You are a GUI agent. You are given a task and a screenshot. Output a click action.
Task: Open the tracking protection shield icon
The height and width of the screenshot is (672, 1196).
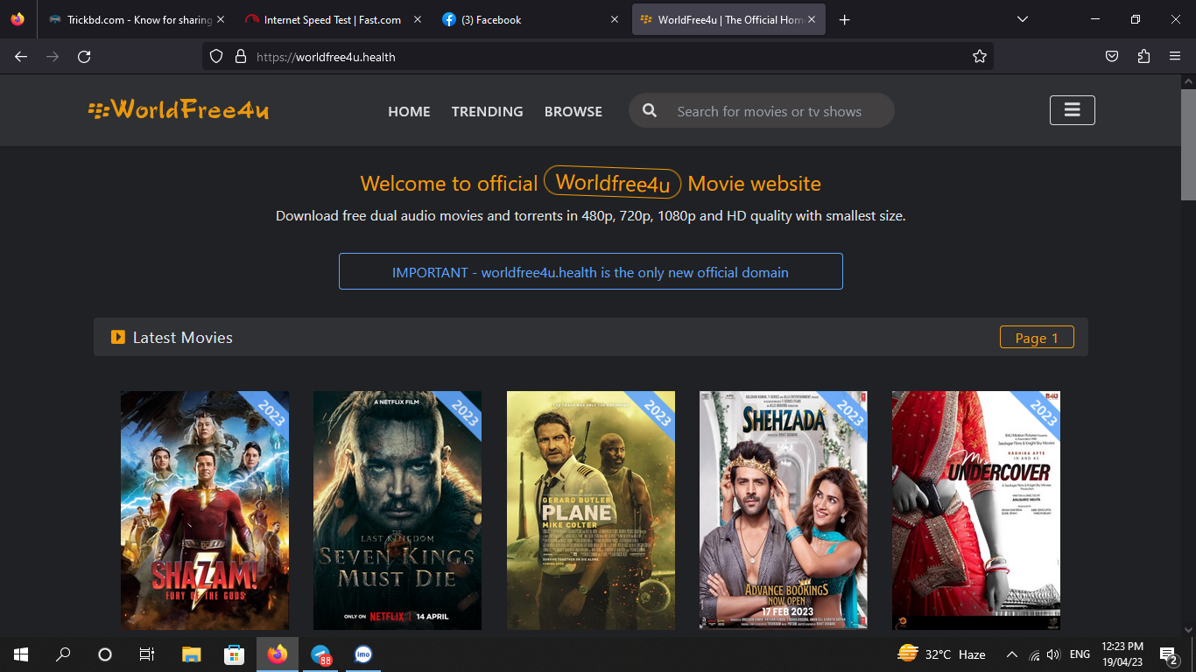[x=216, y=56]
